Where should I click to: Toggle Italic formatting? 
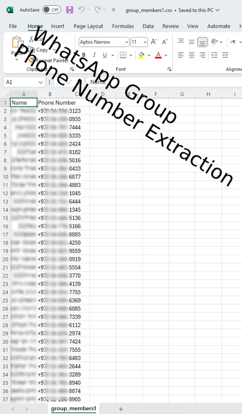(x=94, y=55)
